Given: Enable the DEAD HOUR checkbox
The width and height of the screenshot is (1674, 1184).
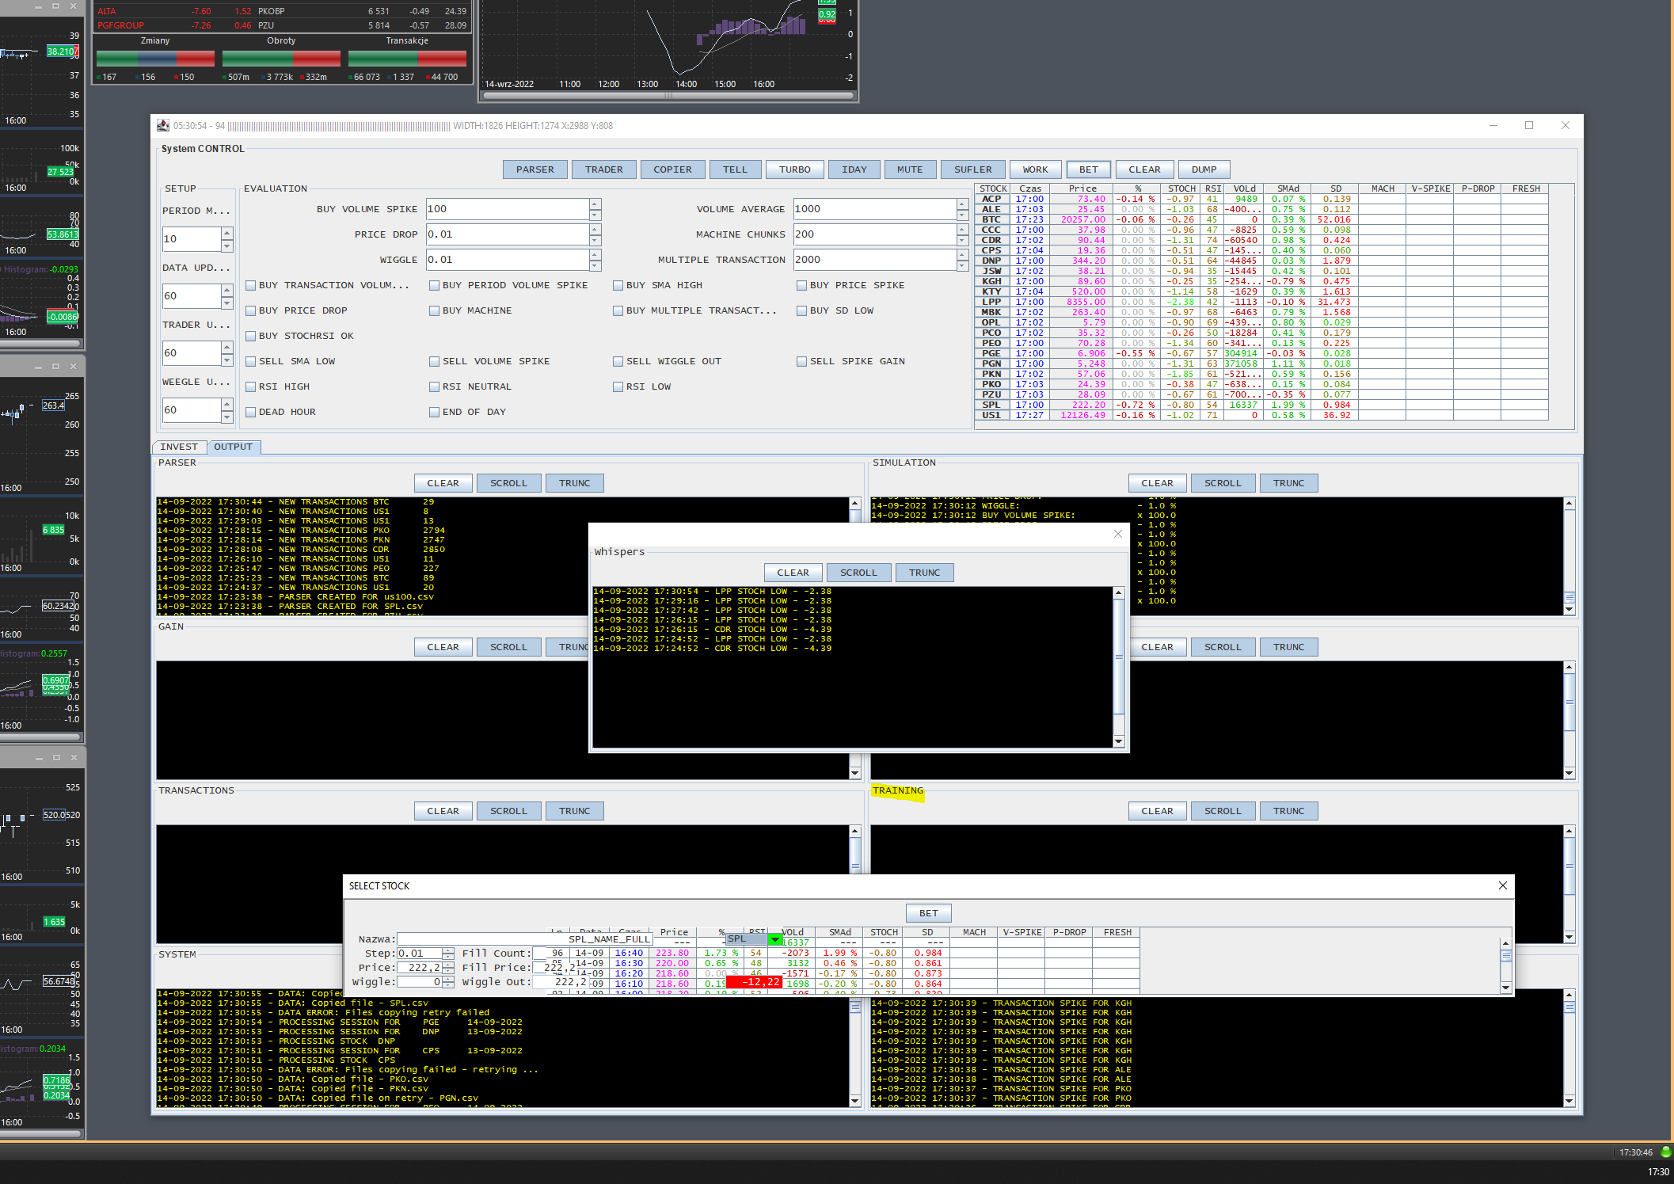Looking at the screenshot, I should pos(250,412).
